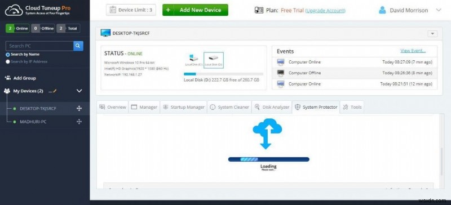Viewport: 451px width, 205px height.
Task: Click the Add Group people icon
Action: pyautogui.click(x=8, y=78)
